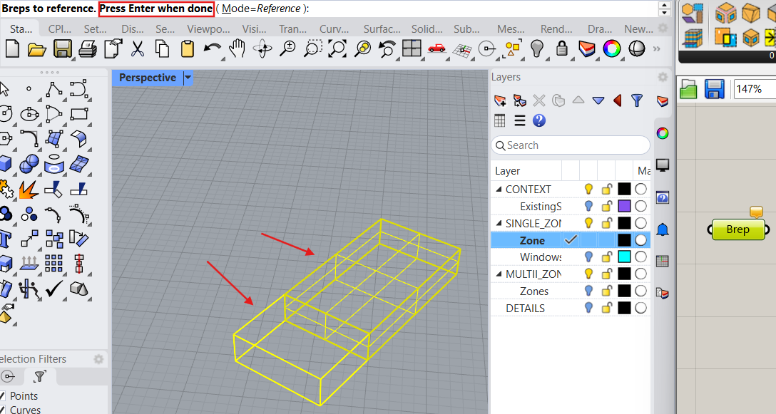This screenshot has height=414, width=776.
Task: Click the checkmark icon in left toolbar
Action: [53, 289]
